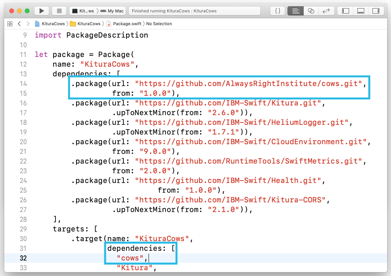Click the SwiftMetrics.git URL string

248,161
